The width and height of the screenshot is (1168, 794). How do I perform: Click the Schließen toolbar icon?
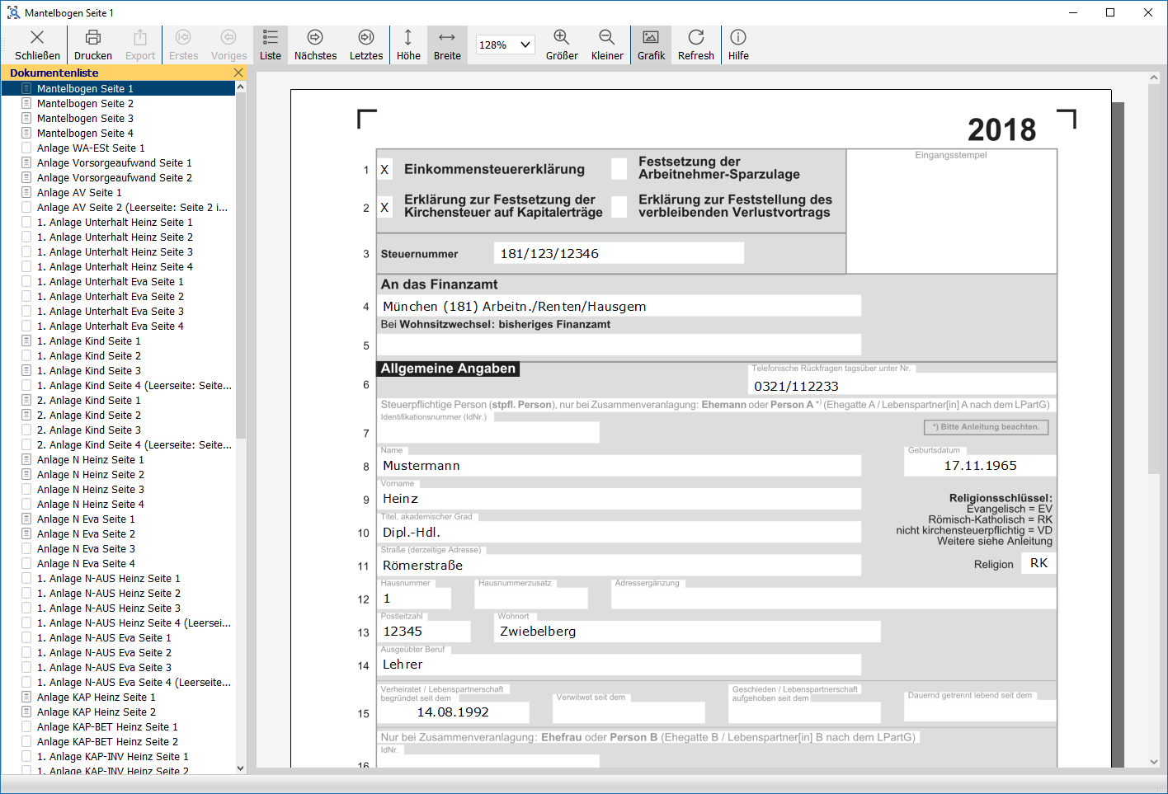tap(37, 38)
